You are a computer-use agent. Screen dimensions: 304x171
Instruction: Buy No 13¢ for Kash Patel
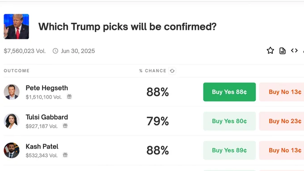click(x=282, y=150)
